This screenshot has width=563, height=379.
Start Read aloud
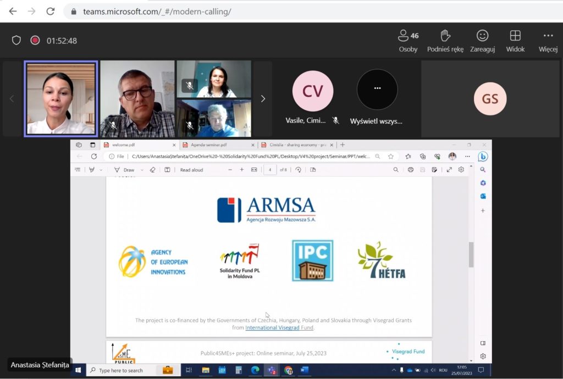click(191, 170)
